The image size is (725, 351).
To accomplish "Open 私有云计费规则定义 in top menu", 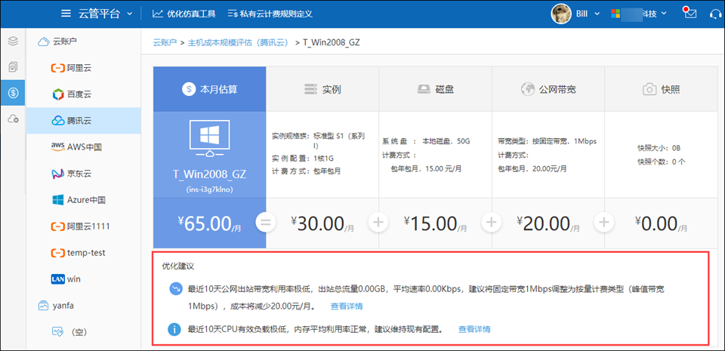I will (270, 14).
